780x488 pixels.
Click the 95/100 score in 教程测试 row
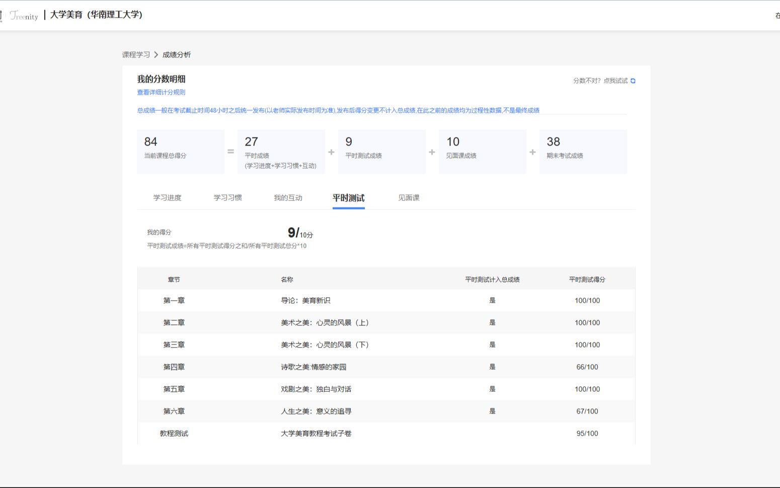click(587, 434)
